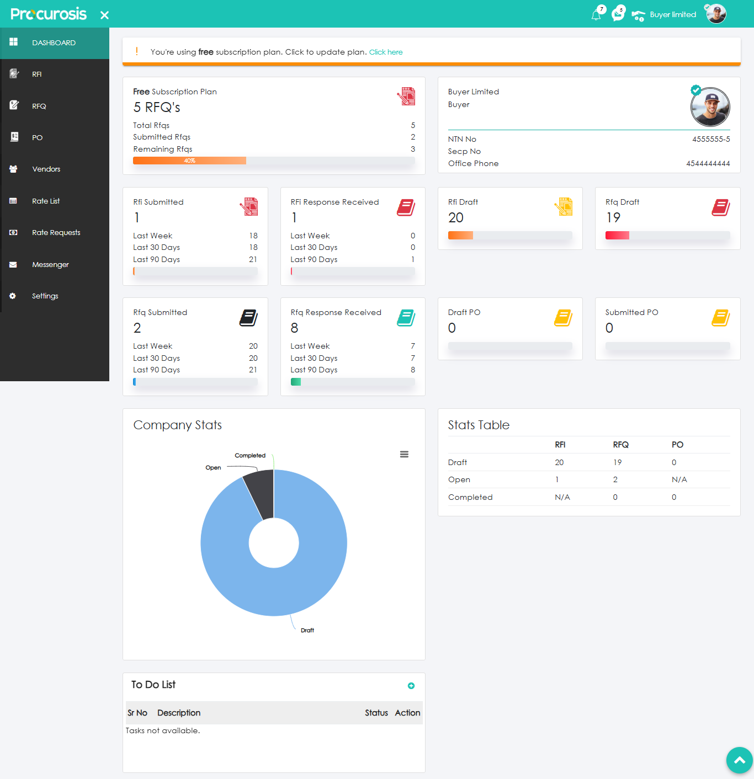
Task: Open Settings from the sidebar
Action: point(45,296)
